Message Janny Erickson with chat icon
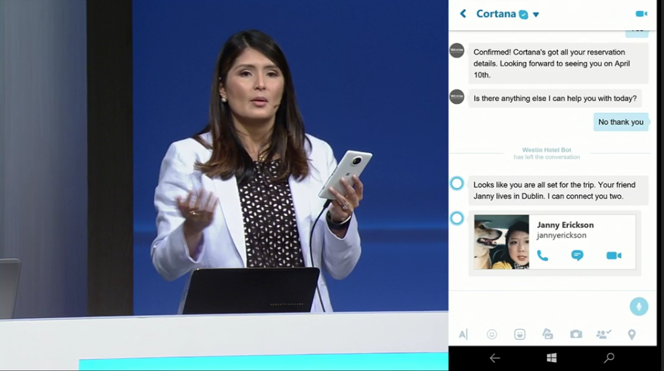Image resolution: width=664 pixels, height=371 pixels. click(577, 255)
